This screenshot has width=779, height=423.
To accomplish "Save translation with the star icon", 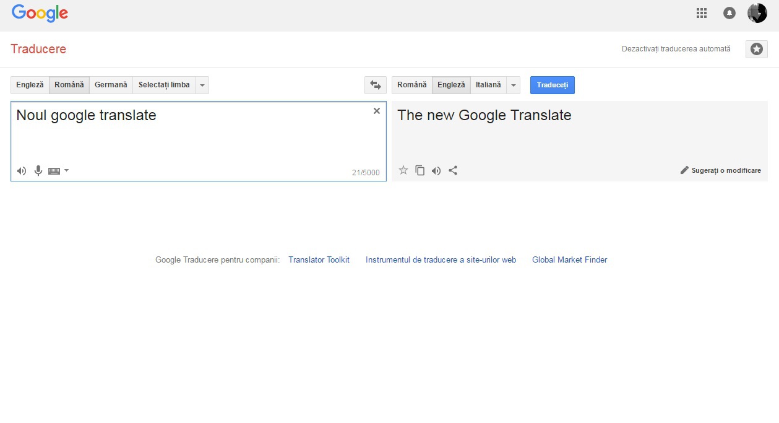I will [x=403, y=170].
